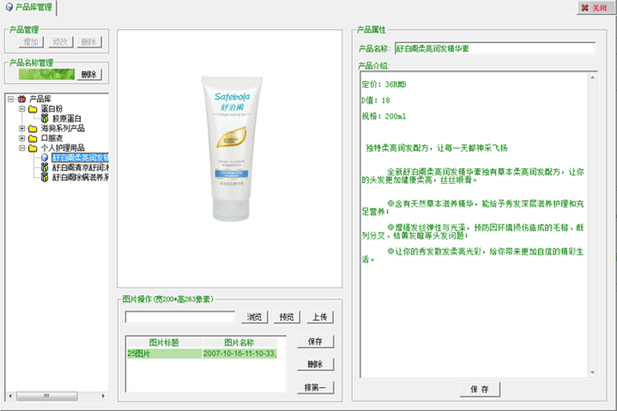The height and width of the screenshot is (411, 617).
Task: Click the 浏览 browse button
Action: [x=255, y=317]
